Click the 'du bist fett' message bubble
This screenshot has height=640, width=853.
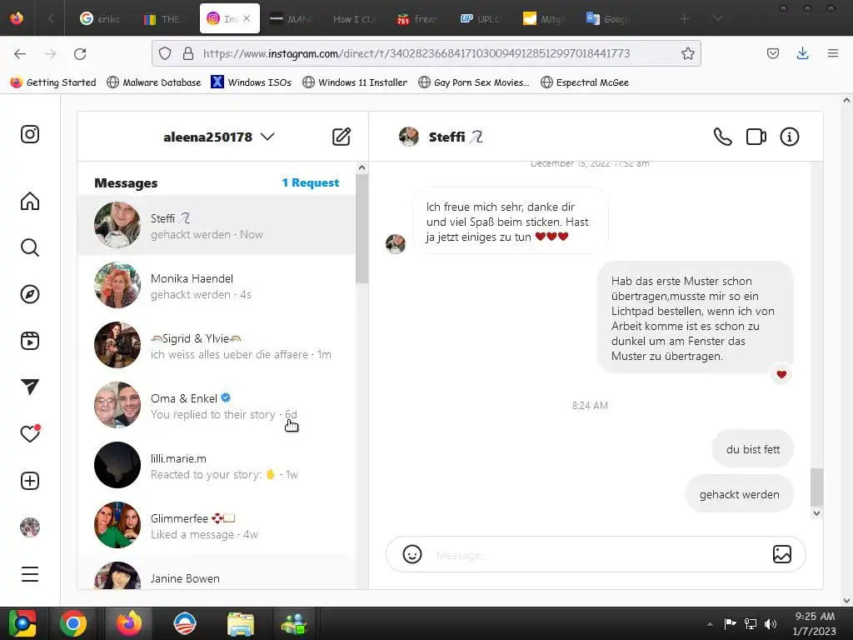click(x=753, y=449)
